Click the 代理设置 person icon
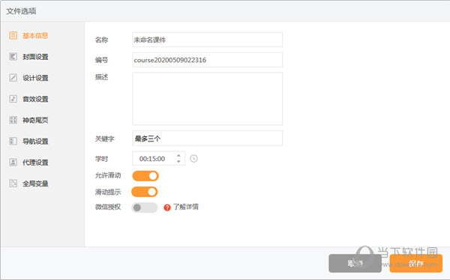450x280 pixels. (x=13, y=162)
